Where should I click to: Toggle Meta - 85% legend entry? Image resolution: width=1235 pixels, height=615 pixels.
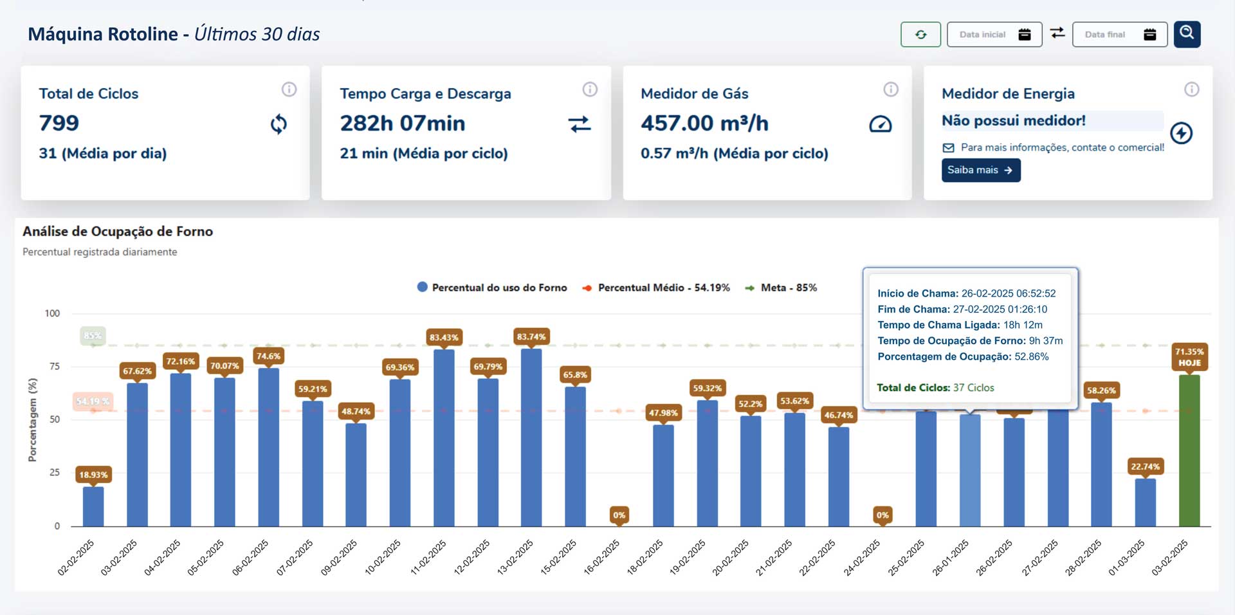click(x=781, y=288)
